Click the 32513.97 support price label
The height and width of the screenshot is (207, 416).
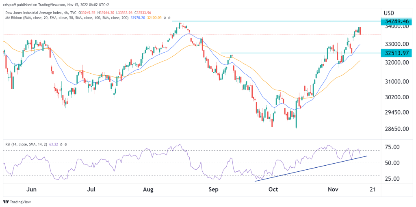397,53
